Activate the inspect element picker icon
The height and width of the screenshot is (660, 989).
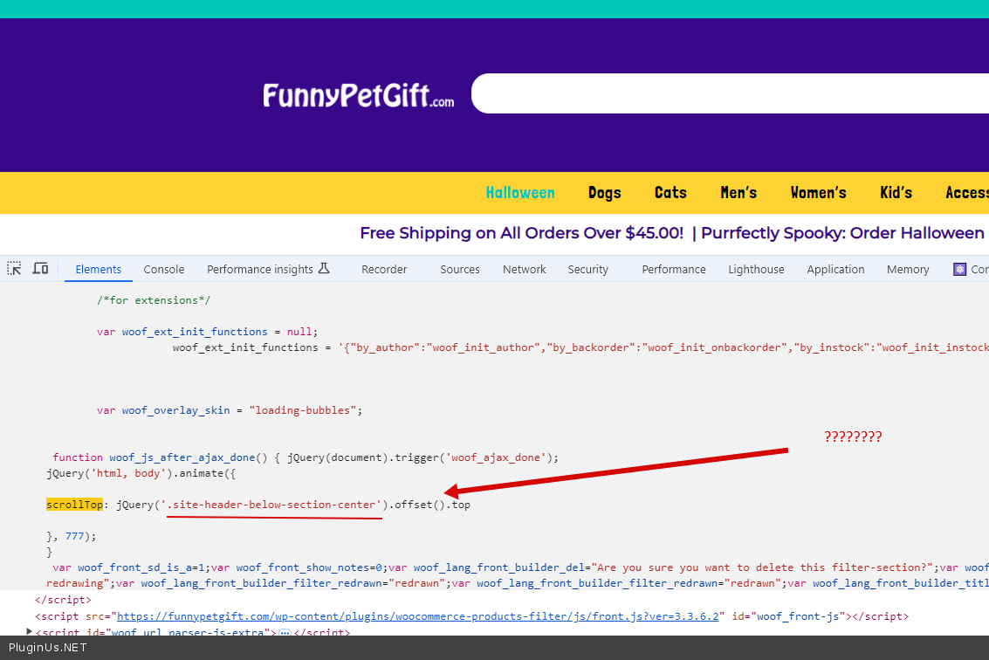point(14,269)
